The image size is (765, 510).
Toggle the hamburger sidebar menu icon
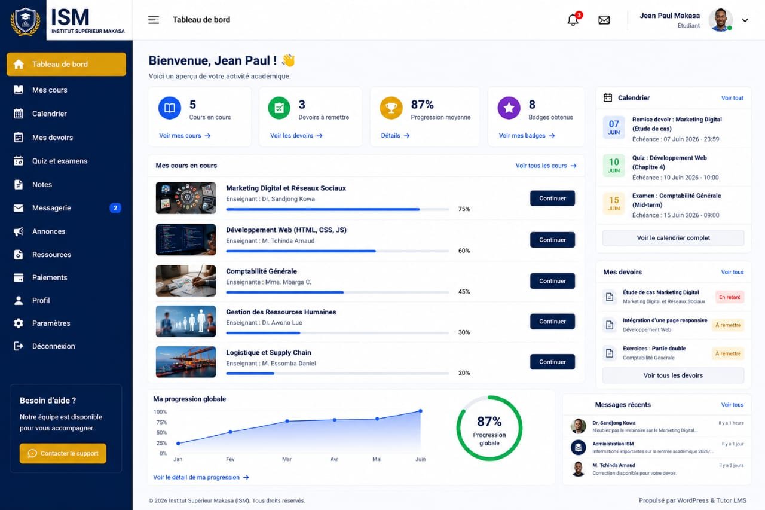click(154, 20)
